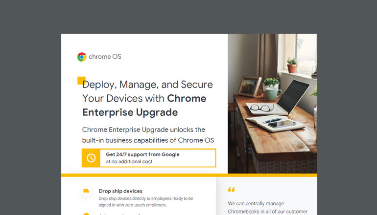377x215 pixels.
Task: Click the "Chrome Enterprise Upgrade unlocks" subheading
Action: point(143,129)
